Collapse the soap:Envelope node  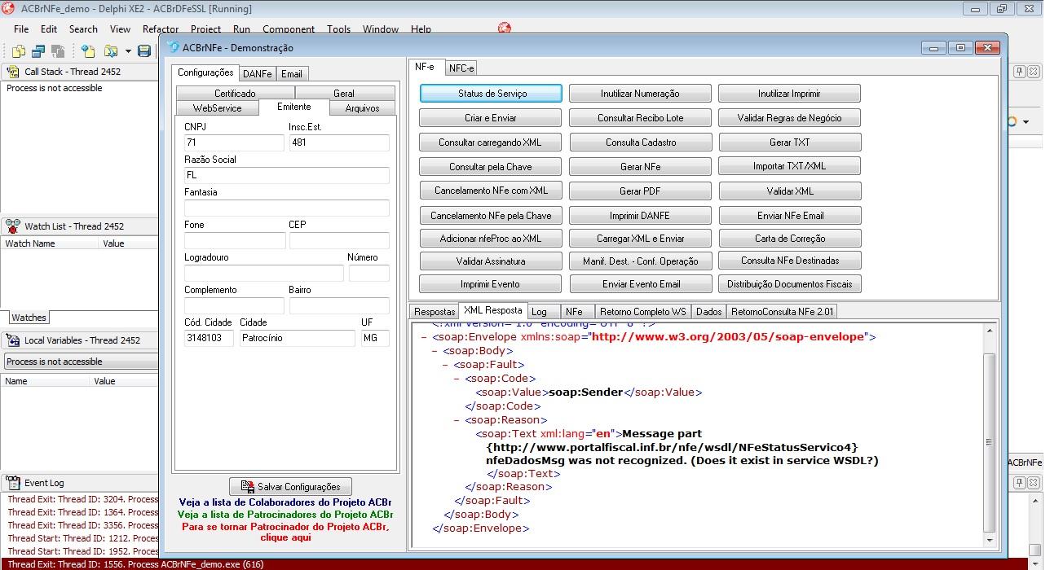tap(425, 337)
